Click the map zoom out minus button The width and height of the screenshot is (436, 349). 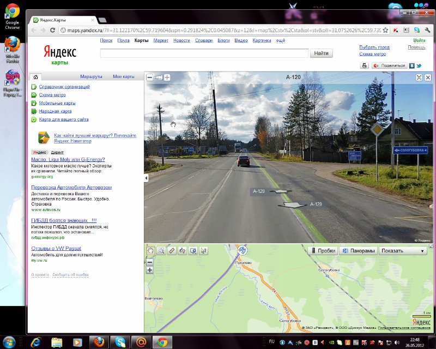tap(149, 262)
